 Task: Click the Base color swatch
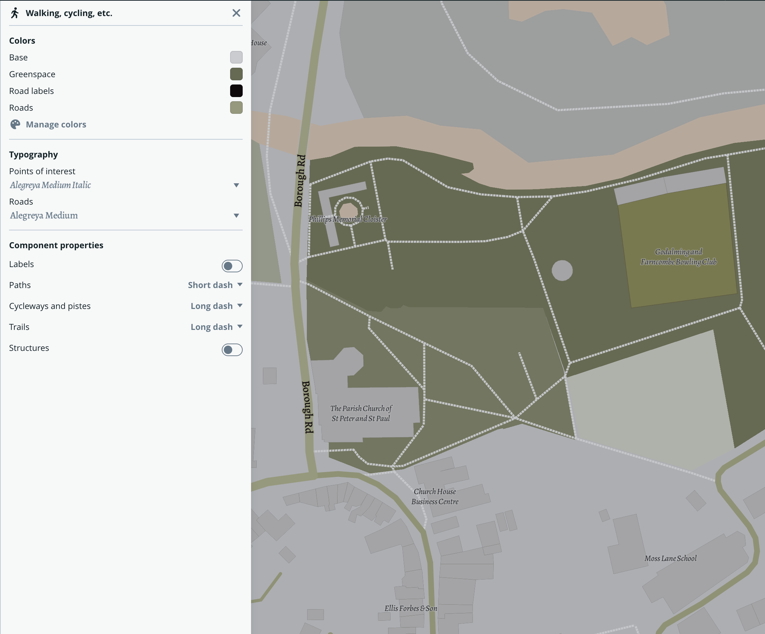tap(236, 57)
